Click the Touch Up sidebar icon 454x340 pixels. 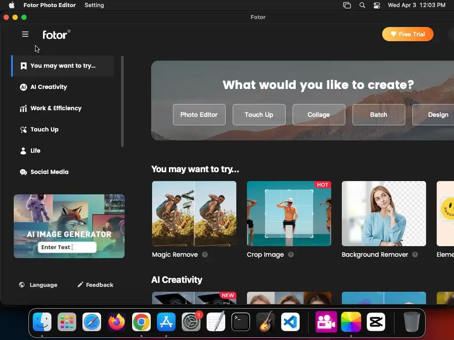tap(23, 130)
